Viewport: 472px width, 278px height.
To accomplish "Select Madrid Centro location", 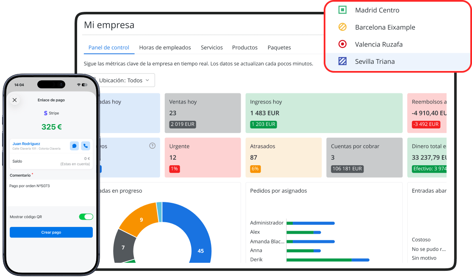I will tap(398, 10).
